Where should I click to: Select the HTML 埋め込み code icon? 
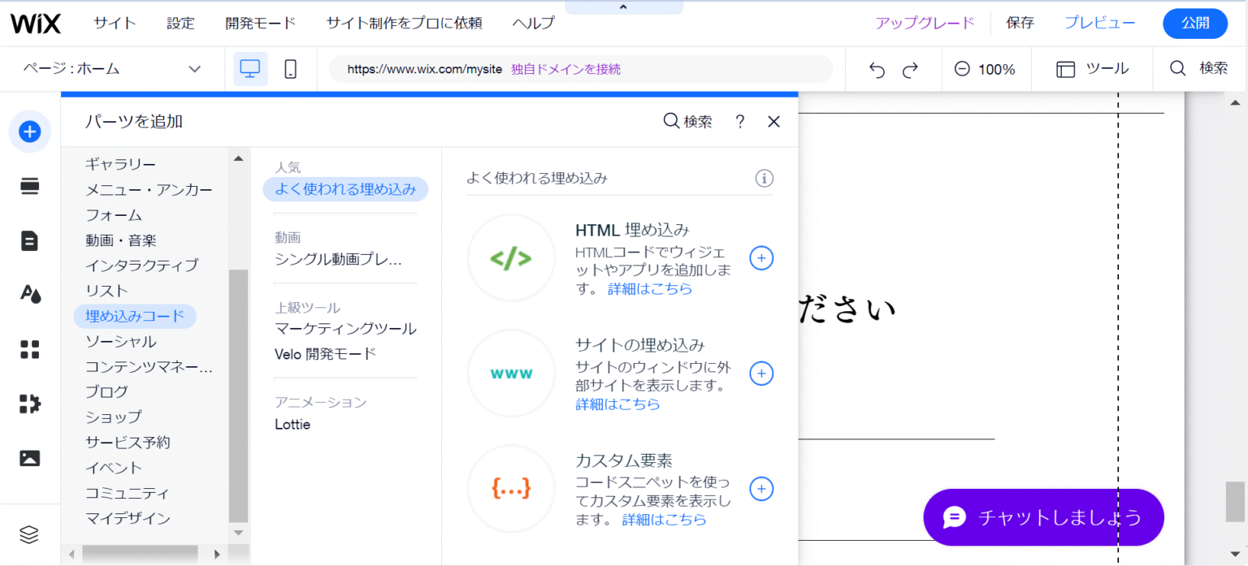coord(510,257)
